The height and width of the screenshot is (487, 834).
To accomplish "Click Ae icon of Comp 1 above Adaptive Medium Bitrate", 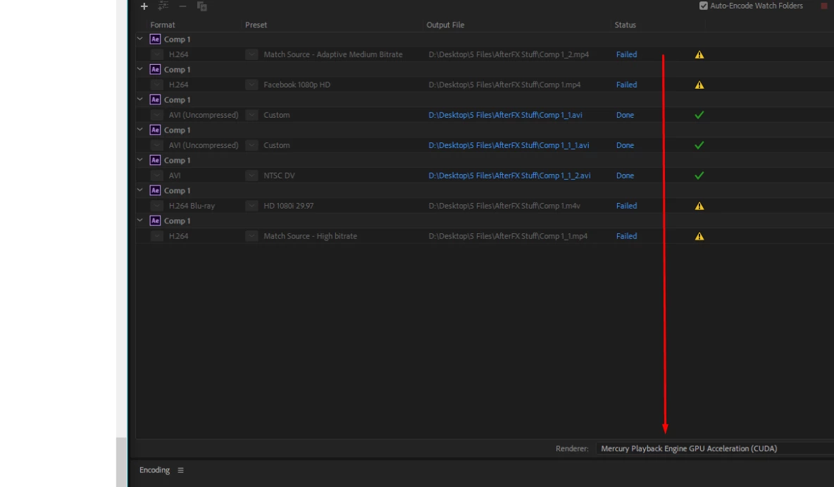I will (x=155, y=39).
